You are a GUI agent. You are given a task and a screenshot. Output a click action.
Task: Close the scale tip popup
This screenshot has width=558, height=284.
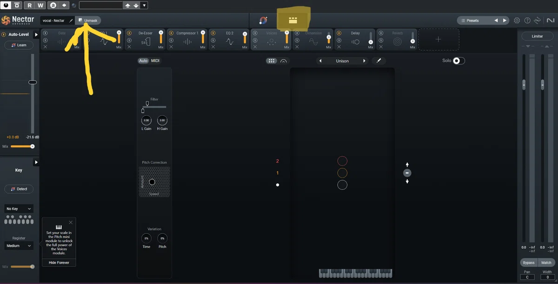point(71,223)
